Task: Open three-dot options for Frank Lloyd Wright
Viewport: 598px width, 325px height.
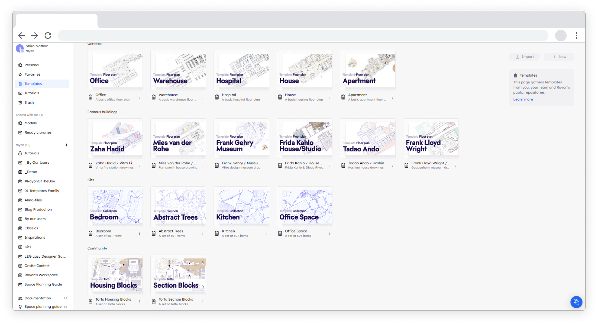Action: point(456,165)
